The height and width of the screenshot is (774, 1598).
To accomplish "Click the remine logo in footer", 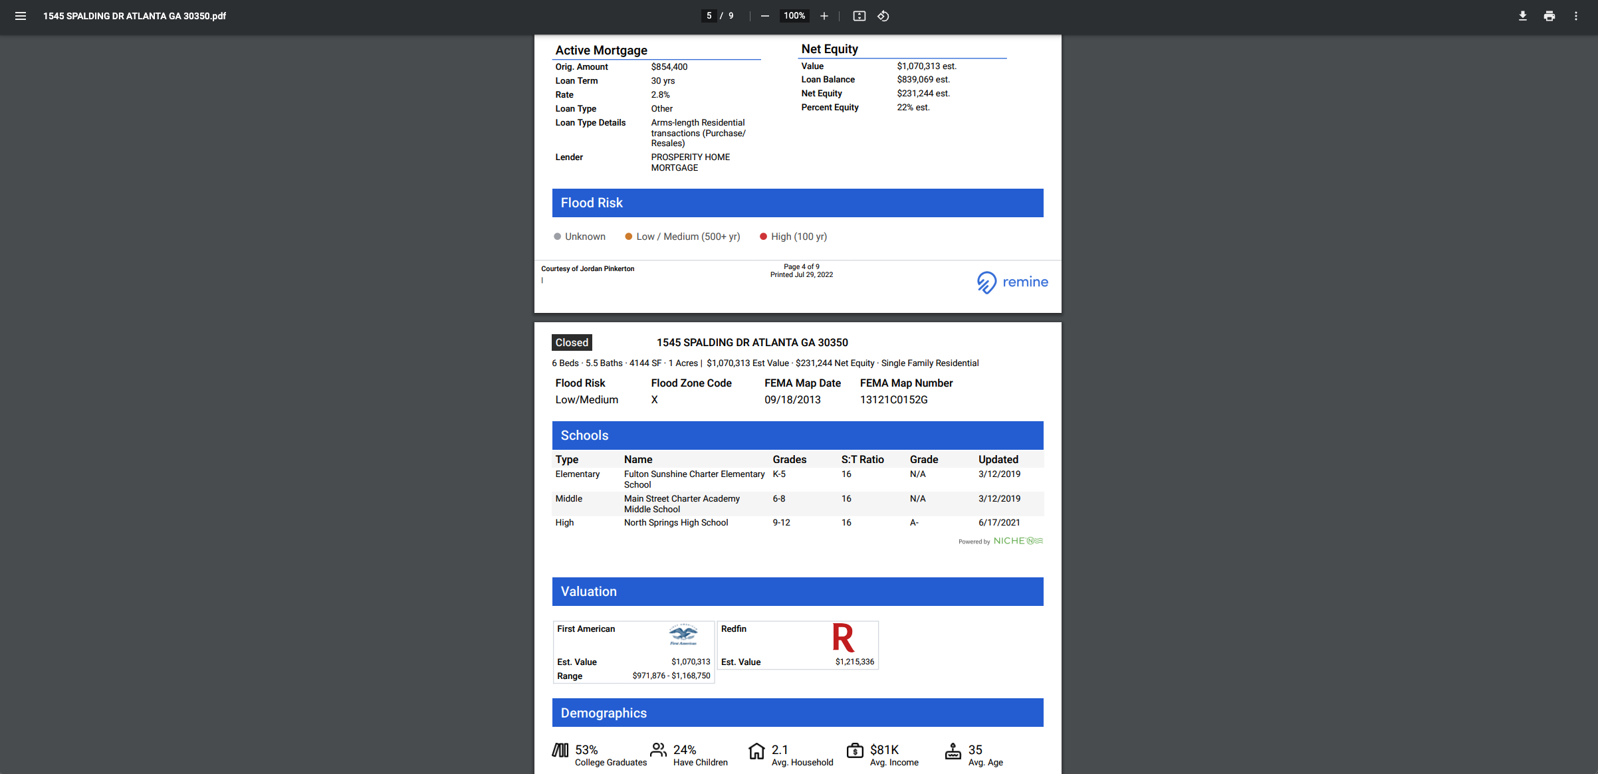I will point(1012,282).
